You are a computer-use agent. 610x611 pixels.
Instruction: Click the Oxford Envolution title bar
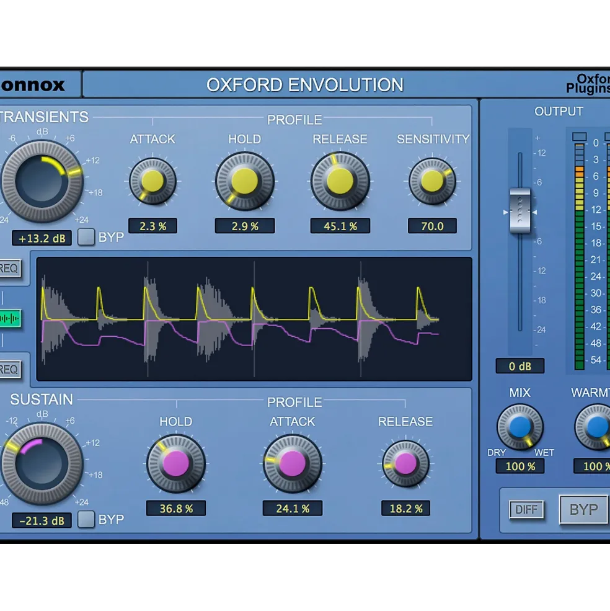pyautogui.click(x=305, y=84)
